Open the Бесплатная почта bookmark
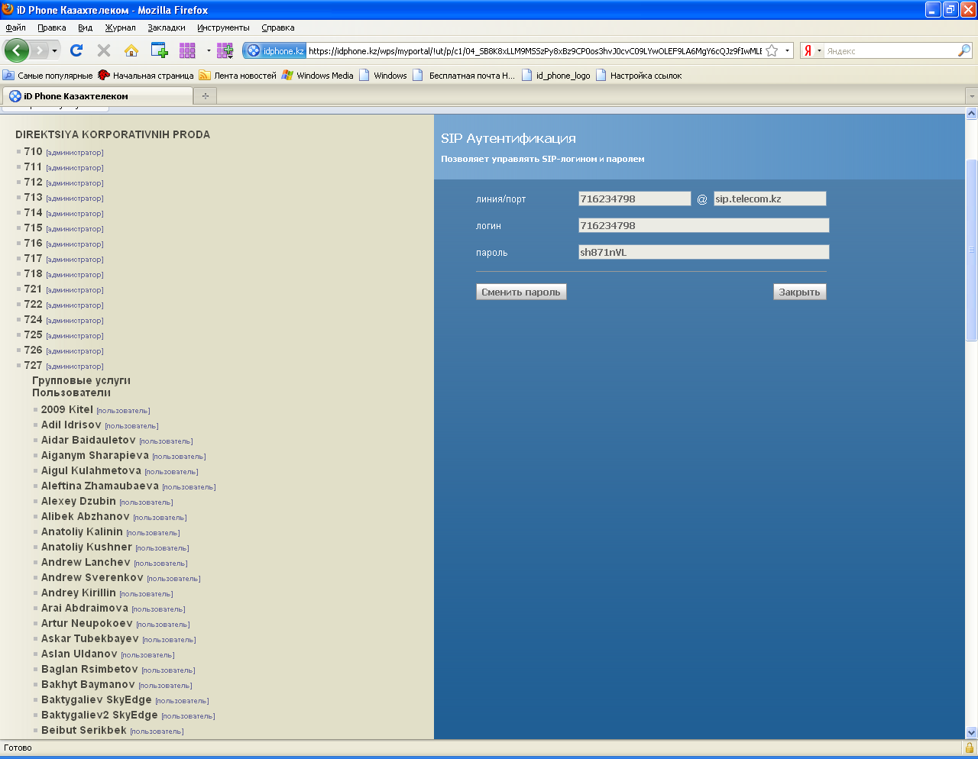 tap(465, 76)
